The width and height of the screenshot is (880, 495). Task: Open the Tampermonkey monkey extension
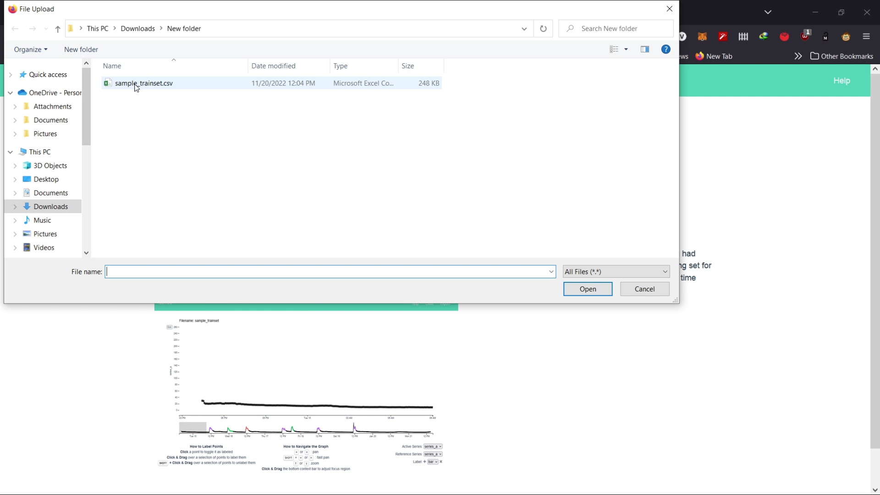(x=847, y=37)
